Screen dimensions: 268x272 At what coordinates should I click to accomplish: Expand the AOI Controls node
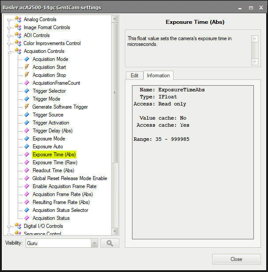[x=9, y=36]
